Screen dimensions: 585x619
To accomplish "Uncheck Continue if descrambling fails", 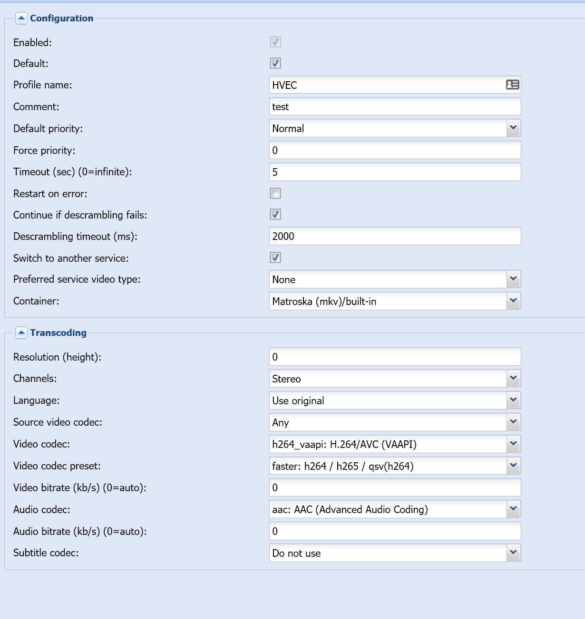I will 275,214.
